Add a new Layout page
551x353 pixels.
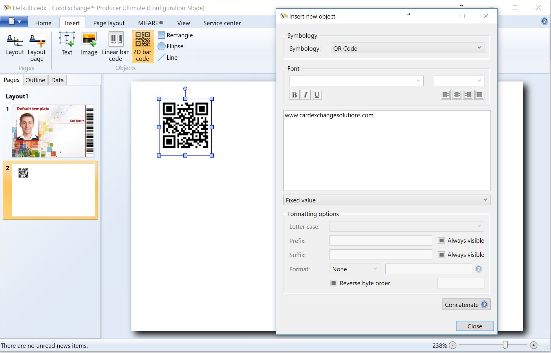tap(37, 47)
